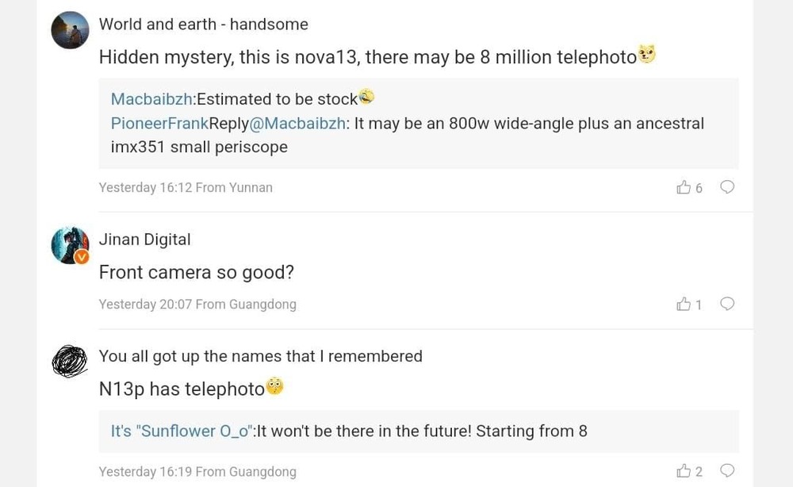Viewport: 793px width, 487px height.
Task: Open PioneerFrank's profile link
Action: (x=159, y=123)
